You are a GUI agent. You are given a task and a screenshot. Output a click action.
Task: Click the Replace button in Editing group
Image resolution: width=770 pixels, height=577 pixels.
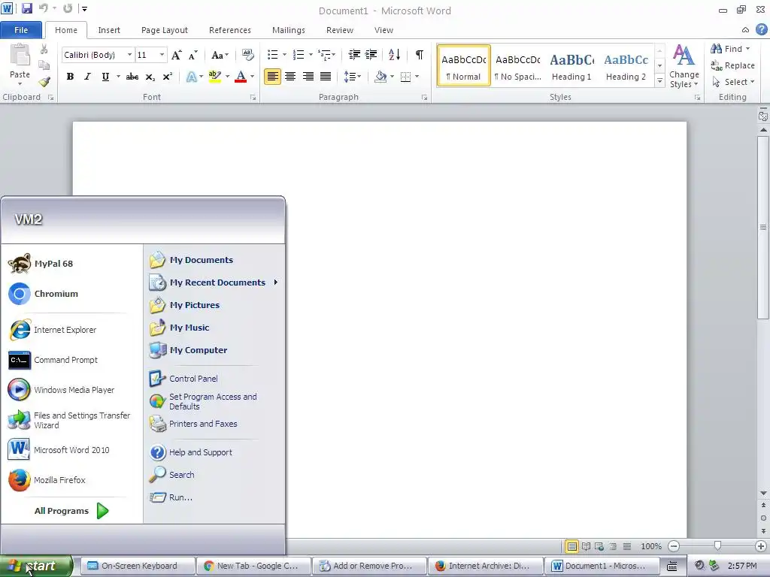coord(732,65)
